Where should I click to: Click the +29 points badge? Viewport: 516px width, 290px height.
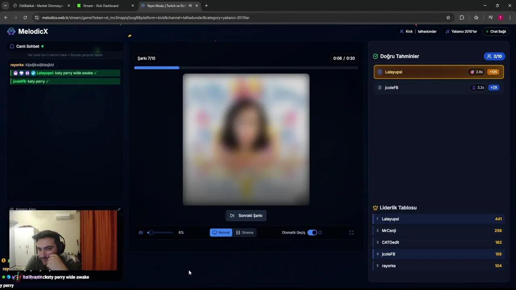[494, 87]
